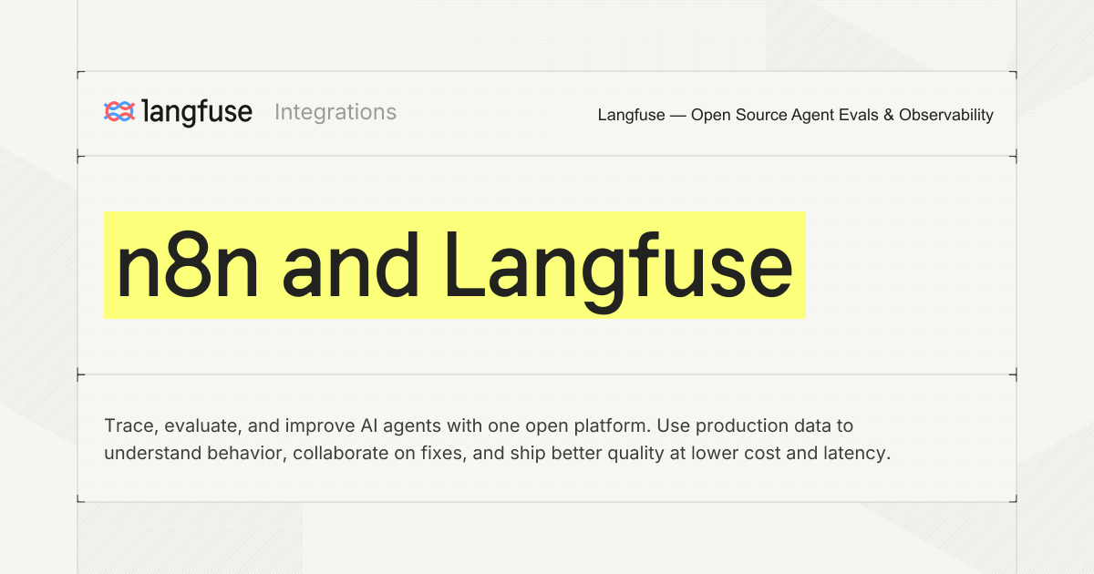Viewport: 1094px width, 574px height.
Task: Click "Langfuse — Open Source Agent Evals & Observability" tagline
Action: point(796,115)
